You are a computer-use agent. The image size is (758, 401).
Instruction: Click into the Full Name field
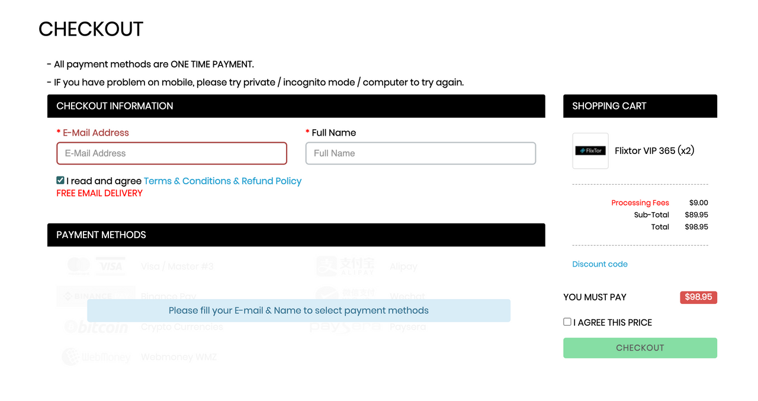pos(421,153)
